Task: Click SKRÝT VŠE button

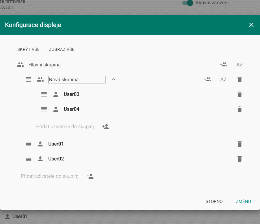Action: point(28,49)
